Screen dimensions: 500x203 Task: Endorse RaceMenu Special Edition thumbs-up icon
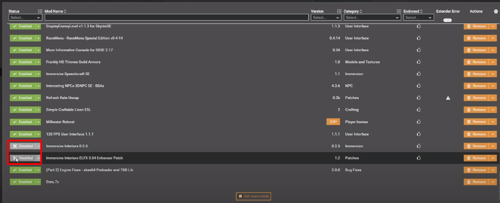419,38
